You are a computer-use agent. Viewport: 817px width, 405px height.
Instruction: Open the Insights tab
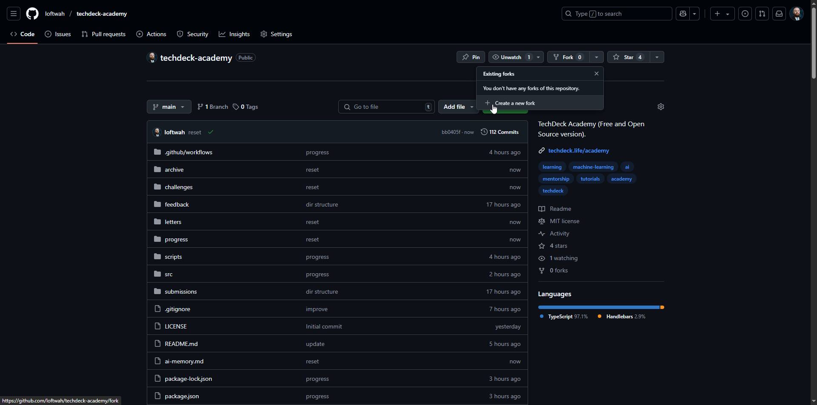[x=234, y=34]
